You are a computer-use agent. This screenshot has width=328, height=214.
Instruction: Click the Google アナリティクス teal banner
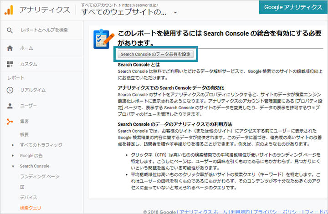[293, 7]
